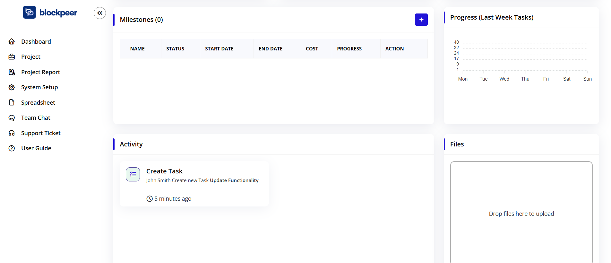Click the Dashboard home icon

(x=12, y=41)
